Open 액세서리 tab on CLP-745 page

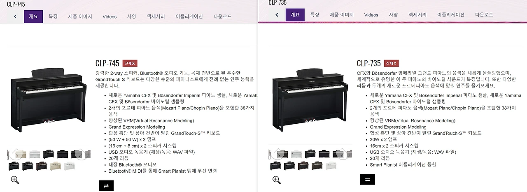pos(156,17)
